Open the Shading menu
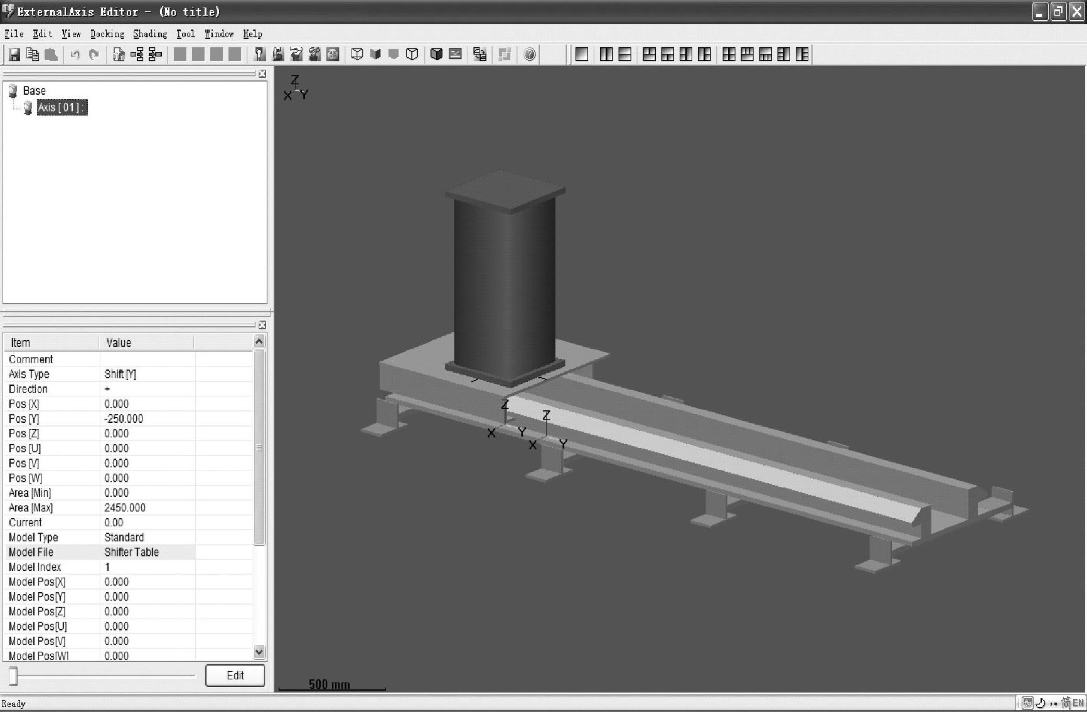This screenshot has width=1087, height=712. [150, 34]
